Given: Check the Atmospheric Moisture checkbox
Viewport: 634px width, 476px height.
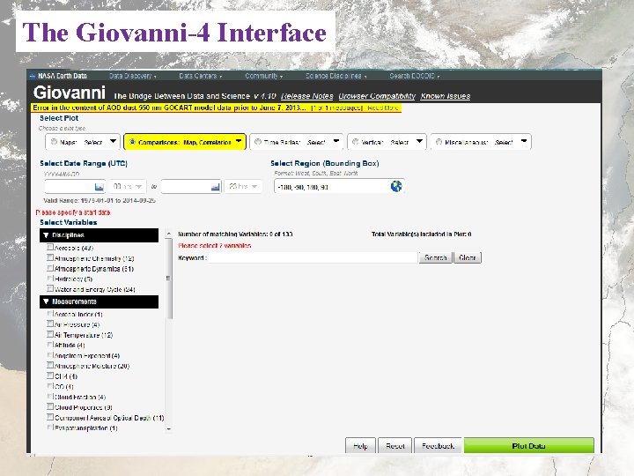Looking at the screenshot, I should 50,366.
